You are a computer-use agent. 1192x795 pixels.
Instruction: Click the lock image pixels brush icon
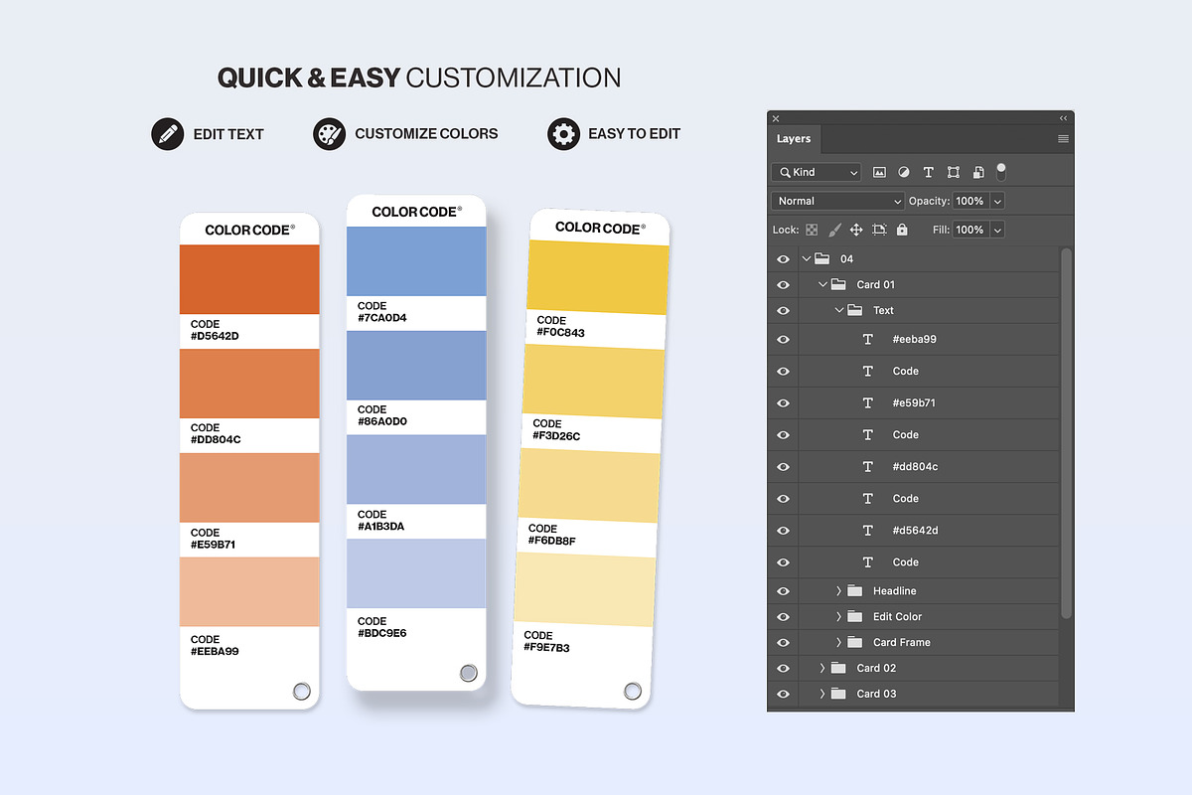point(834,230)
